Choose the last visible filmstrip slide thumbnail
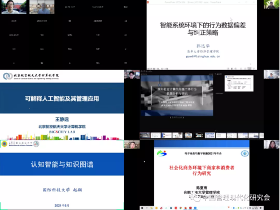The image size is (280, 210). [261, 135]
